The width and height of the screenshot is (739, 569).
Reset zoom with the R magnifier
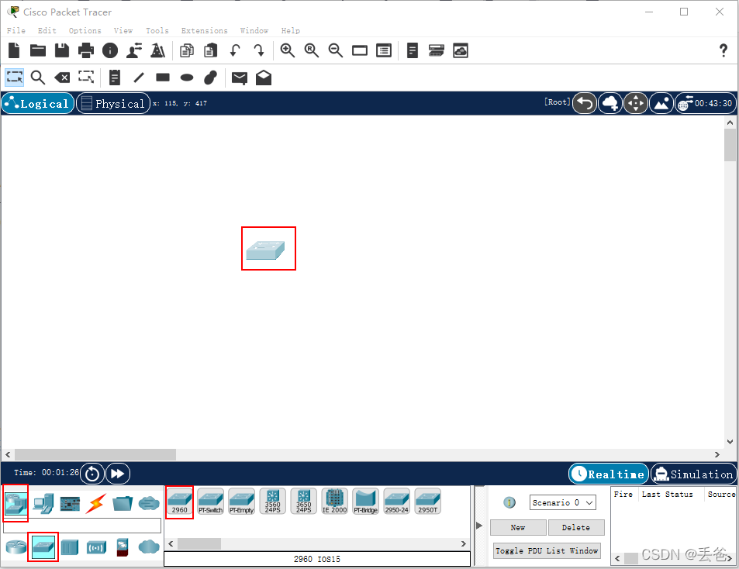click(x=312, y=50)
